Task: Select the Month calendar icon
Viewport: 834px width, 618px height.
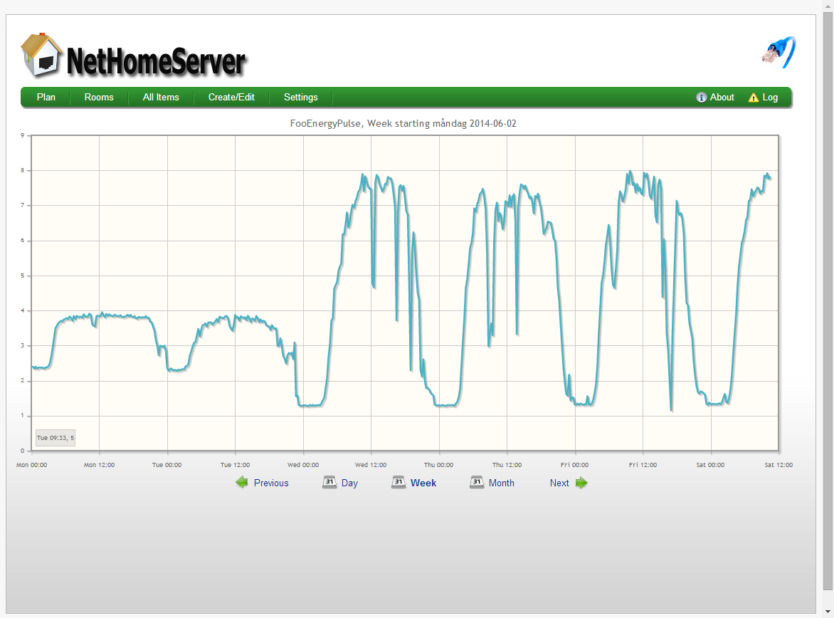Action: coord(477,482)
